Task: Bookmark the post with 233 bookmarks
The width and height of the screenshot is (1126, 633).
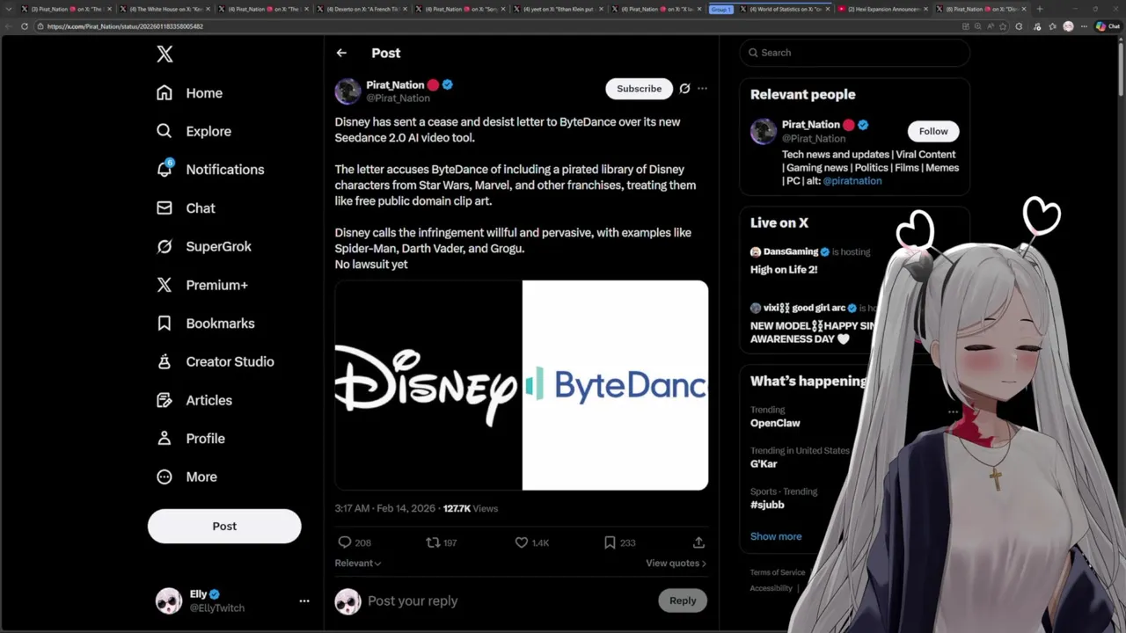Action: point(610,542)
